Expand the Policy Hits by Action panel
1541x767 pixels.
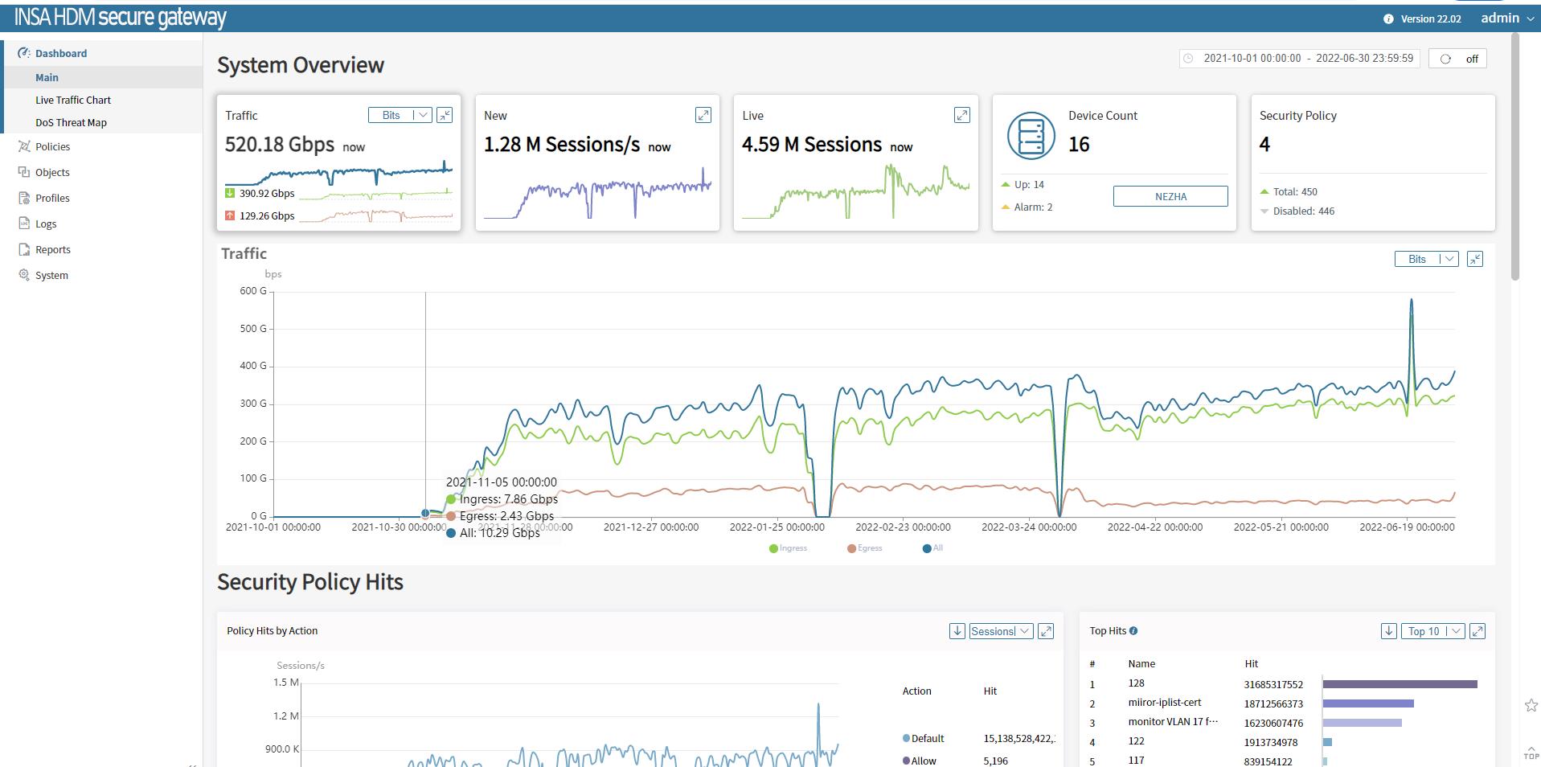coord(1046,631)
